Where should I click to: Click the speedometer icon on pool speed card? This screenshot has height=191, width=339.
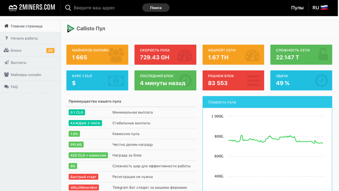[x=184, y=55]
